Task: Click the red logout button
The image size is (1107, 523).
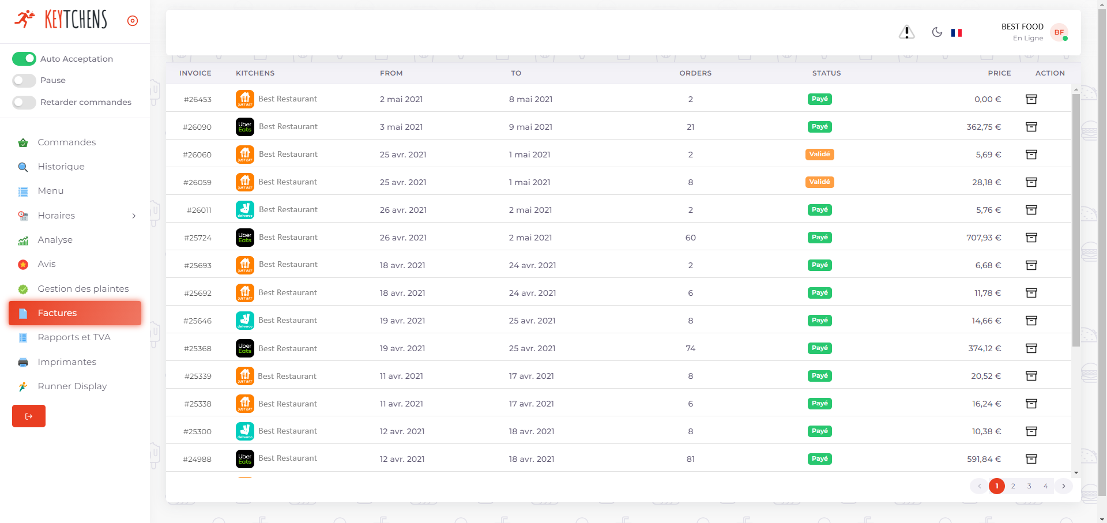Action: 29,416
